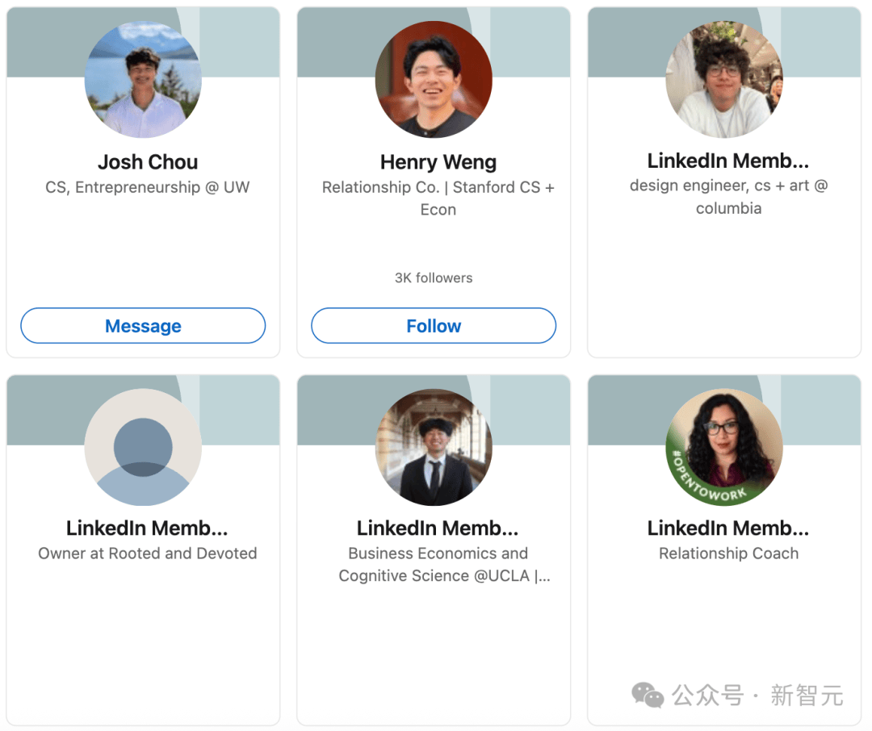Click the LinkedIn Member name above Business Economics
The height and width of the screenshot is (731, 872).
tap(438, 528)
